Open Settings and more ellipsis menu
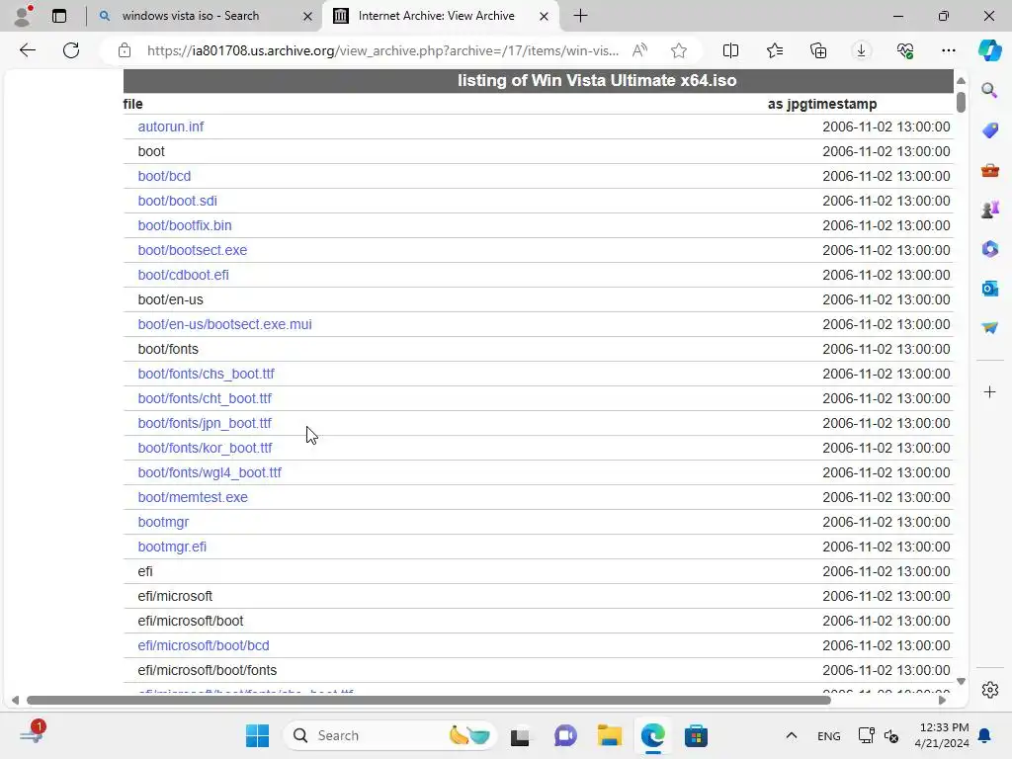The image size is (1012, 759). tap(948, 50)
